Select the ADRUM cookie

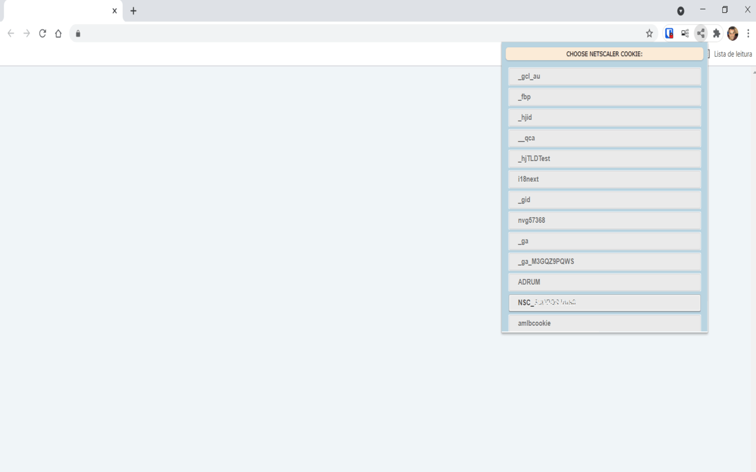(604, 281)
